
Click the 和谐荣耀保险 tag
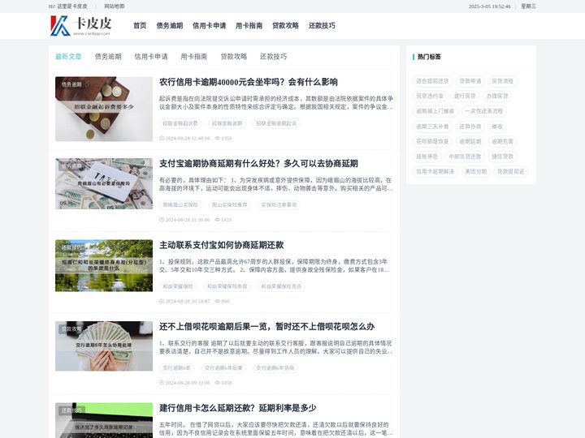point(178,286)
